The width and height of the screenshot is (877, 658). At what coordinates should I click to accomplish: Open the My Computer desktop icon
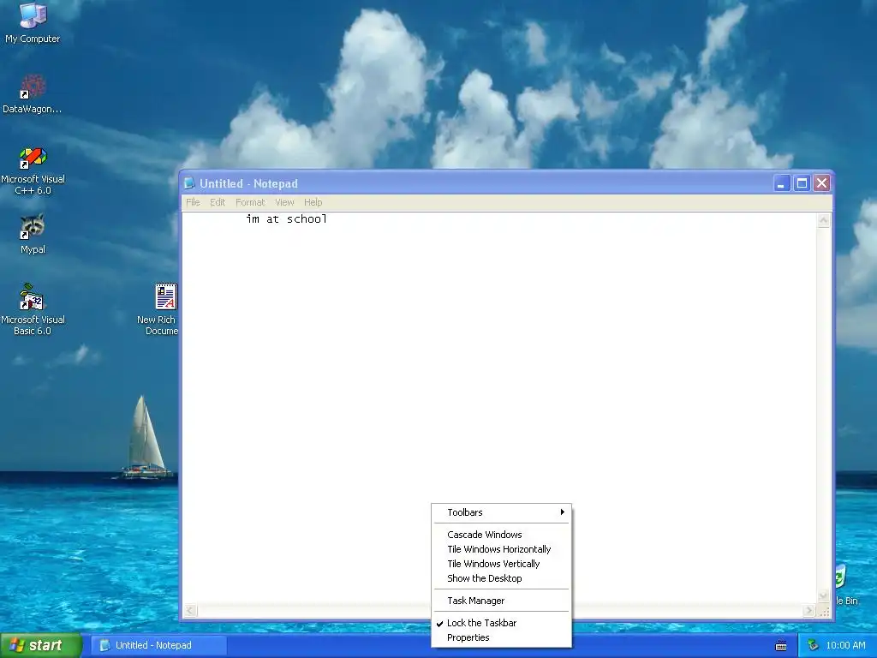click(x=33, y=22)
